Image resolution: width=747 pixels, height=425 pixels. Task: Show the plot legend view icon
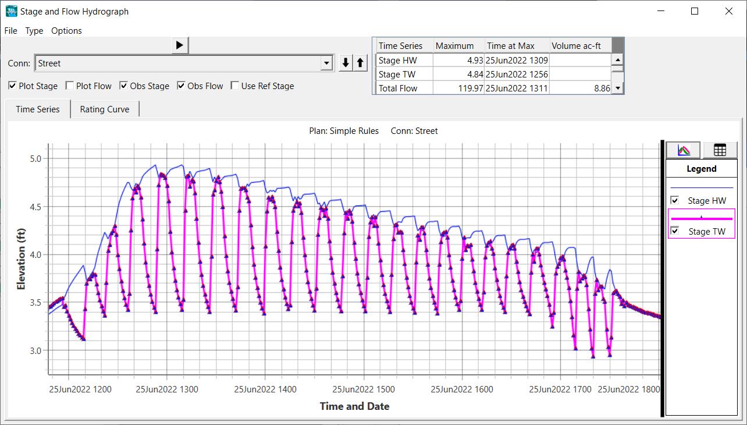684,150
